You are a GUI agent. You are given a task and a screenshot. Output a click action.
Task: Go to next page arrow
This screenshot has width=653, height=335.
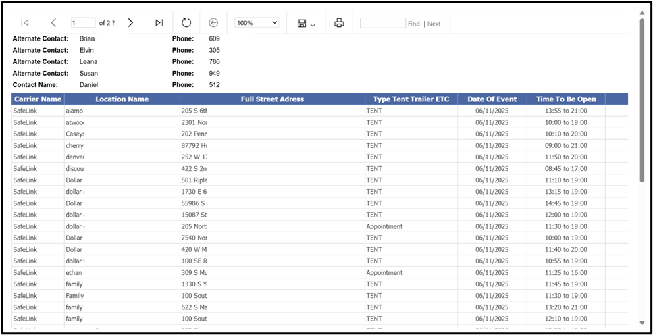[x=130, y=23]
